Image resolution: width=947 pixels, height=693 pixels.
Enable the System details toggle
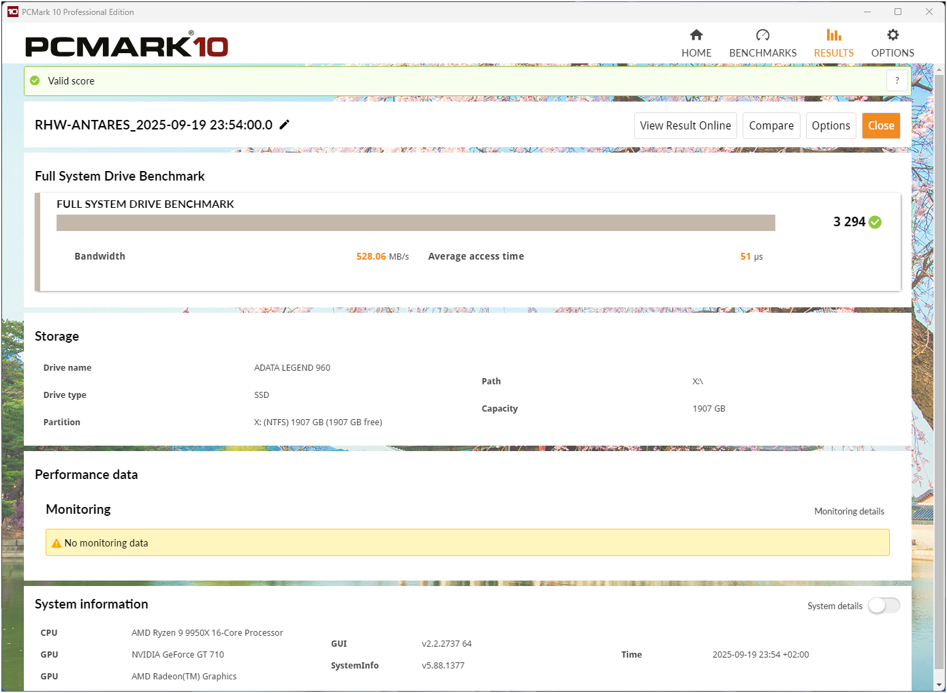coord(884,605)
